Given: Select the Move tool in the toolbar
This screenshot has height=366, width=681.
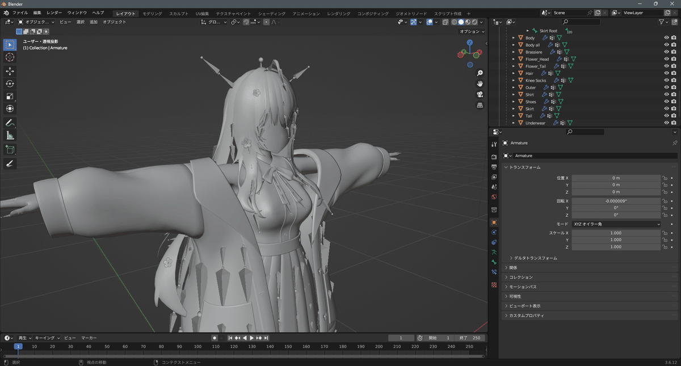Looking at the screenshot, I should [9, 71].
